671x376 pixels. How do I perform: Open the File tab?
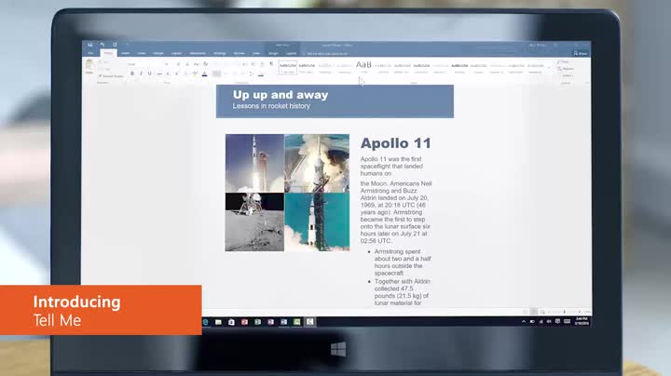90,53
